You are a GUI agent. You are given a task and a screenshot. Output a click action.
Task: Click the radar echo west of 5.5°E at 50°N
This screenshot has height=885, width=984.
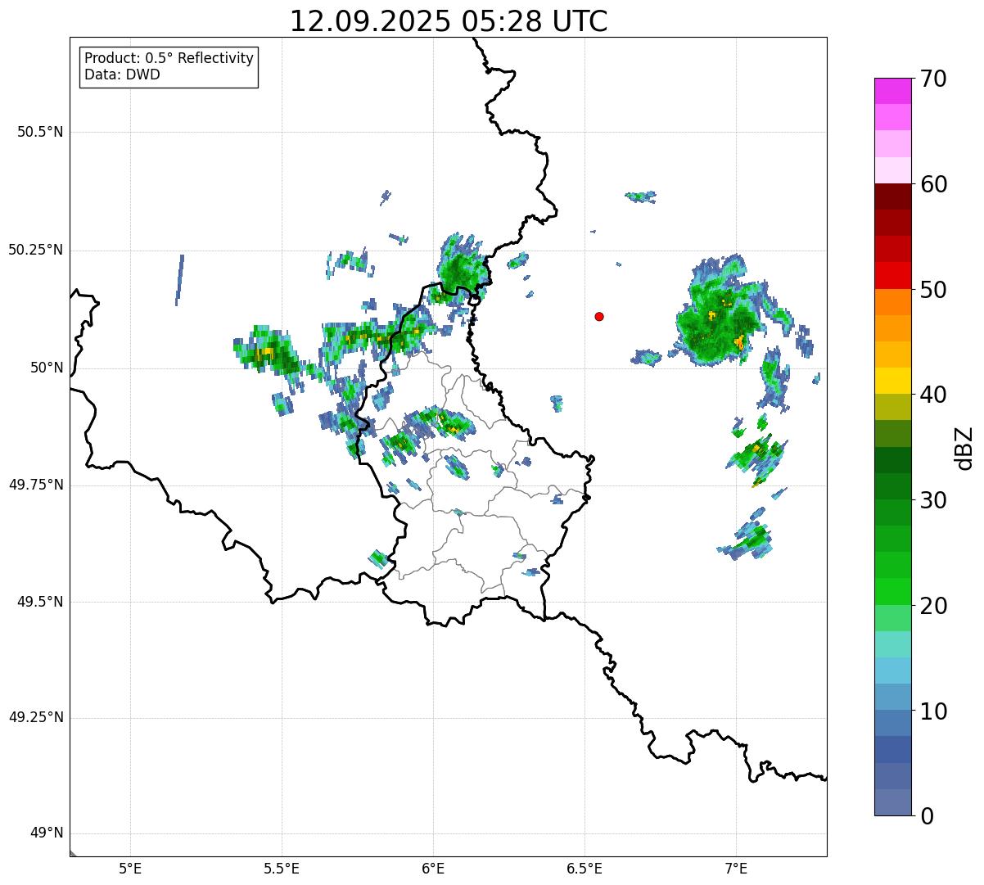[x=267, y=352]
